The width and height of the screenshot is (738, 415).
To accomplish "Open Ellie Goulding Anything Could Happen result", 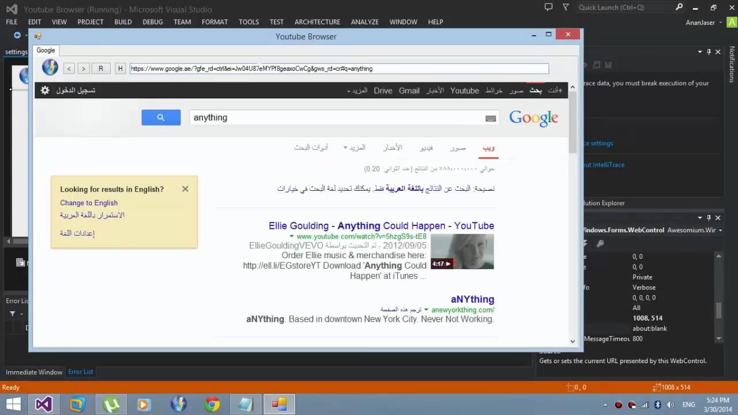I will click(381, 226).
